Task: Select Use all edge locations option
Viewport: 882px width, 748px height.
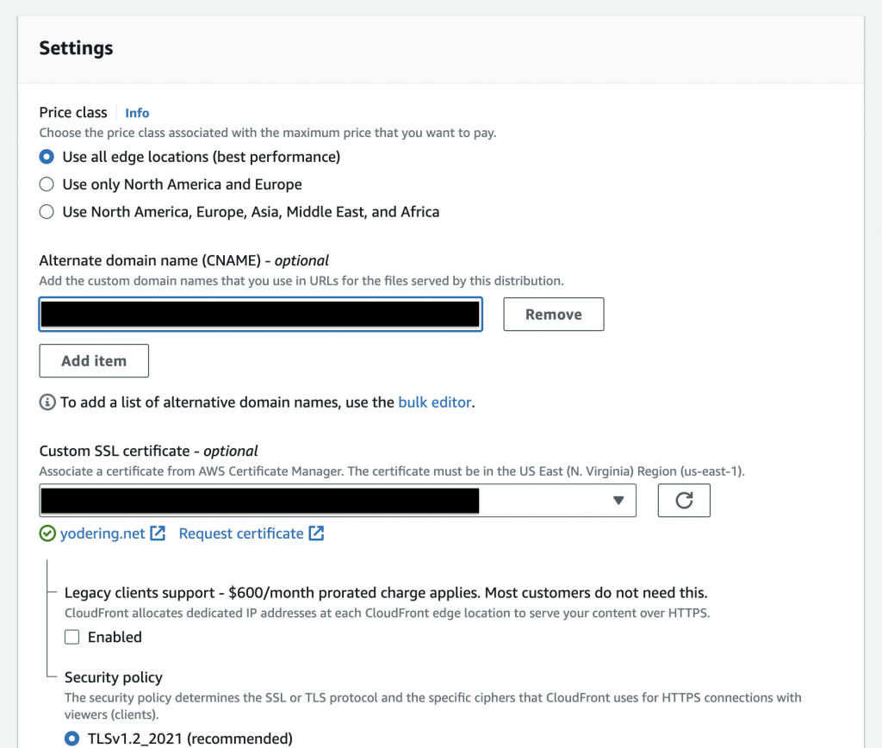Action: [47, 157]
